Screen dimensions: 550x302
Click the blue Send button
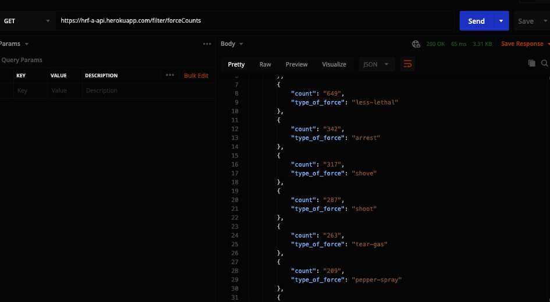pos(476,21)
